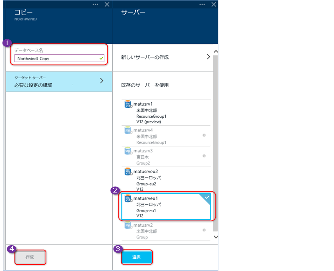Click the SQL V12 icon of matusrveu2

coord(128,172)
